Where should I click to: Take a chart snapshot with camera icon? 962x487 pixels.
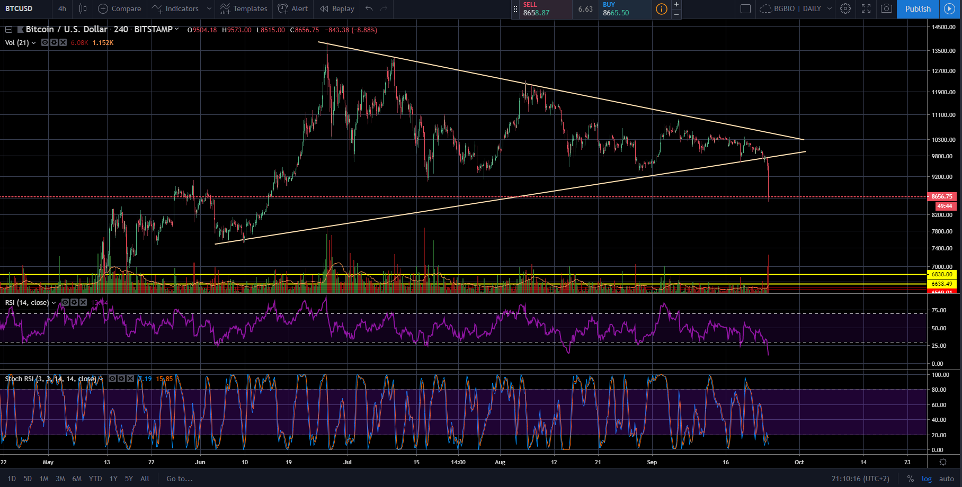pyautogui.click(x=886, y=8)
